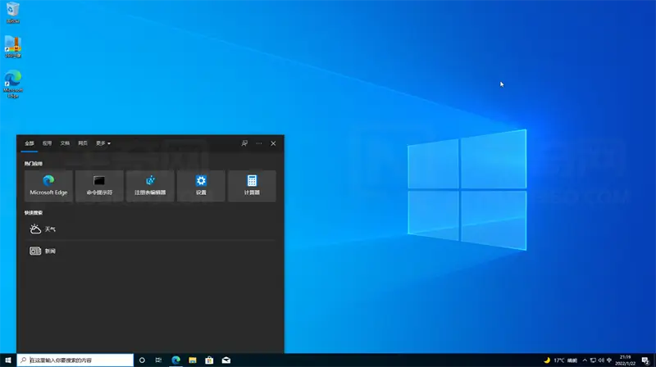Image resolution: width=656 pixels, height=367 pixels.
Task: Open the Settings gear tile
Action: click(201, 186)
